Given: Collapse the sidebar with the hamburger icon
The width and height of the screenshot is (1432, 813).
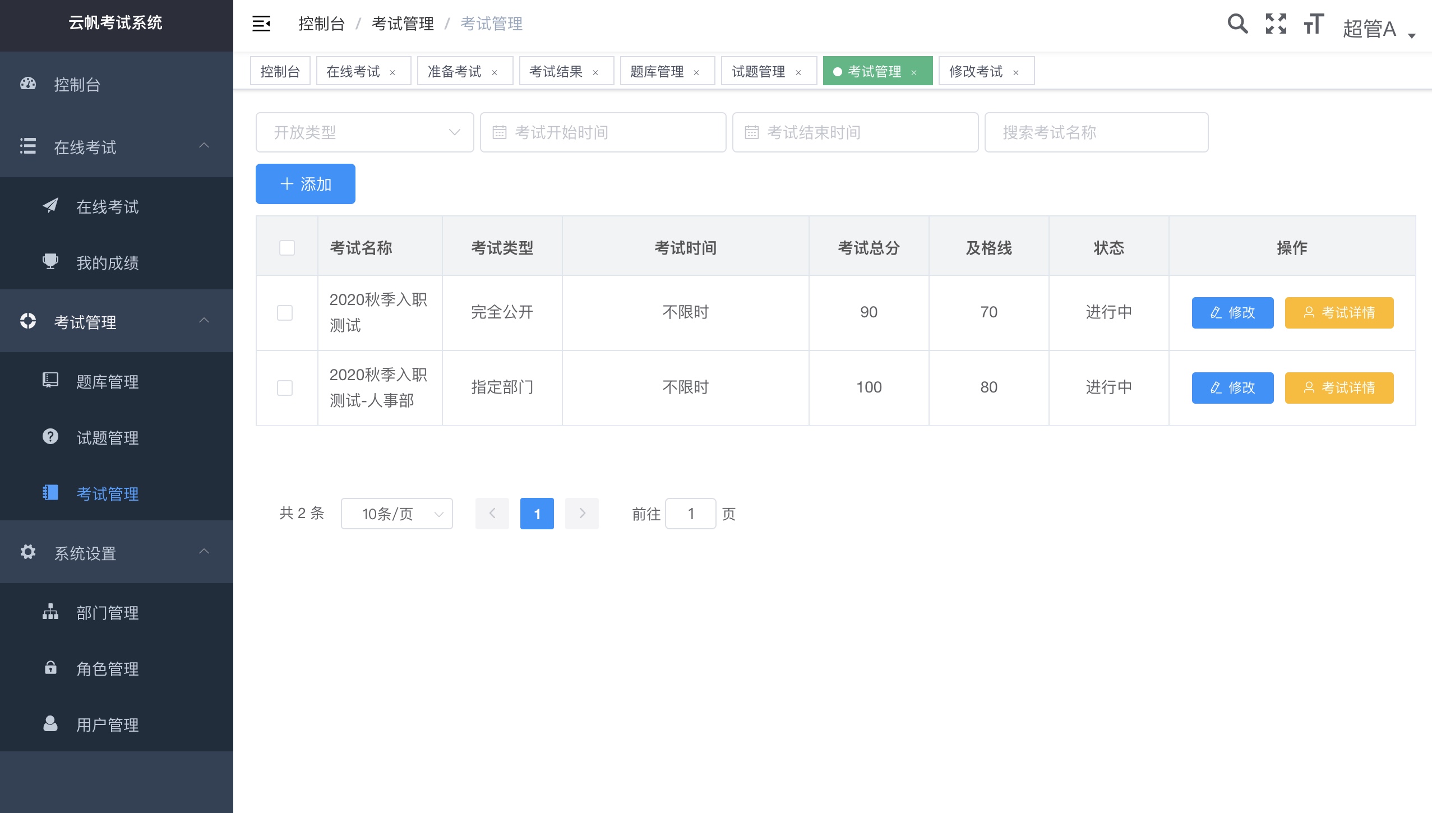Looking at the screenshot, I should pos(261,24).
